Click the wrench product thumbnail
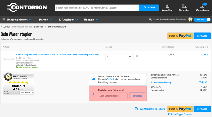The height and width of the screenshot is (117, 212). click(9, 59)
